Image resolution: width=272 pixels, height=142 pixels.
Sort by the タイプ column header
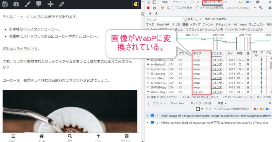(201, 53)
